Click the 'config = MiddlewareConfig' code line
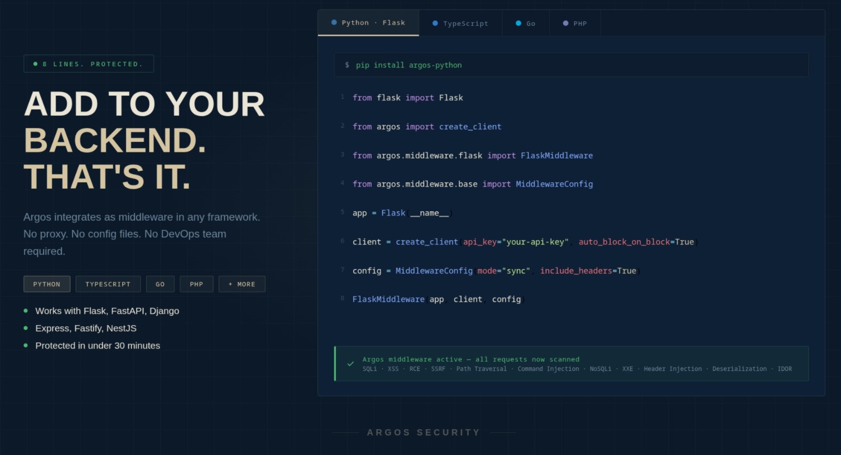841x455 pixels. 496,271
